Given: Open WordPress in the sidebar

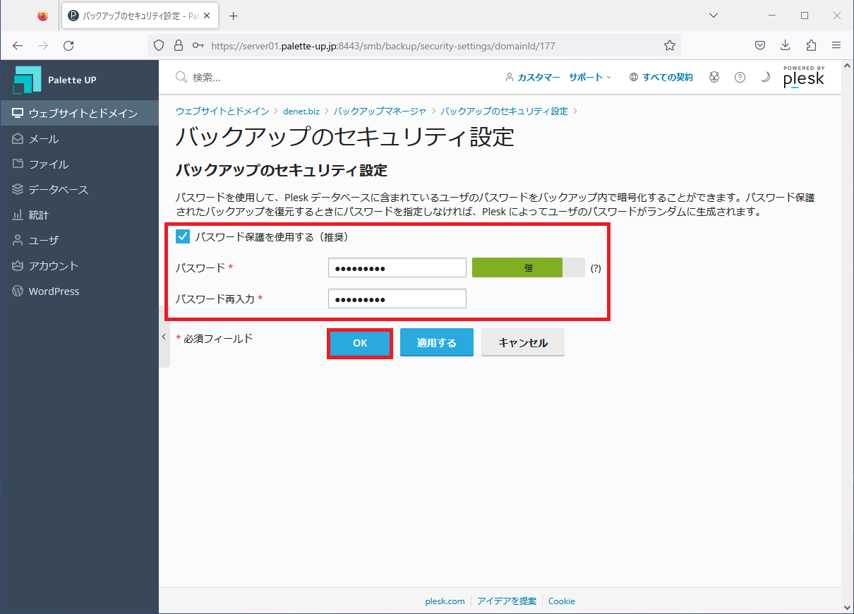Looking at the screenshot, I should 79,291.
